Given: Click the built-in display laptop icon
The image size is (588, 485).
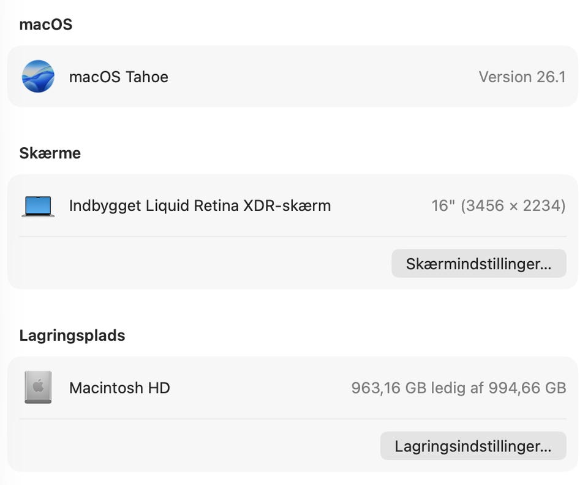Looking at the screenshot, I should pos(38,206).
